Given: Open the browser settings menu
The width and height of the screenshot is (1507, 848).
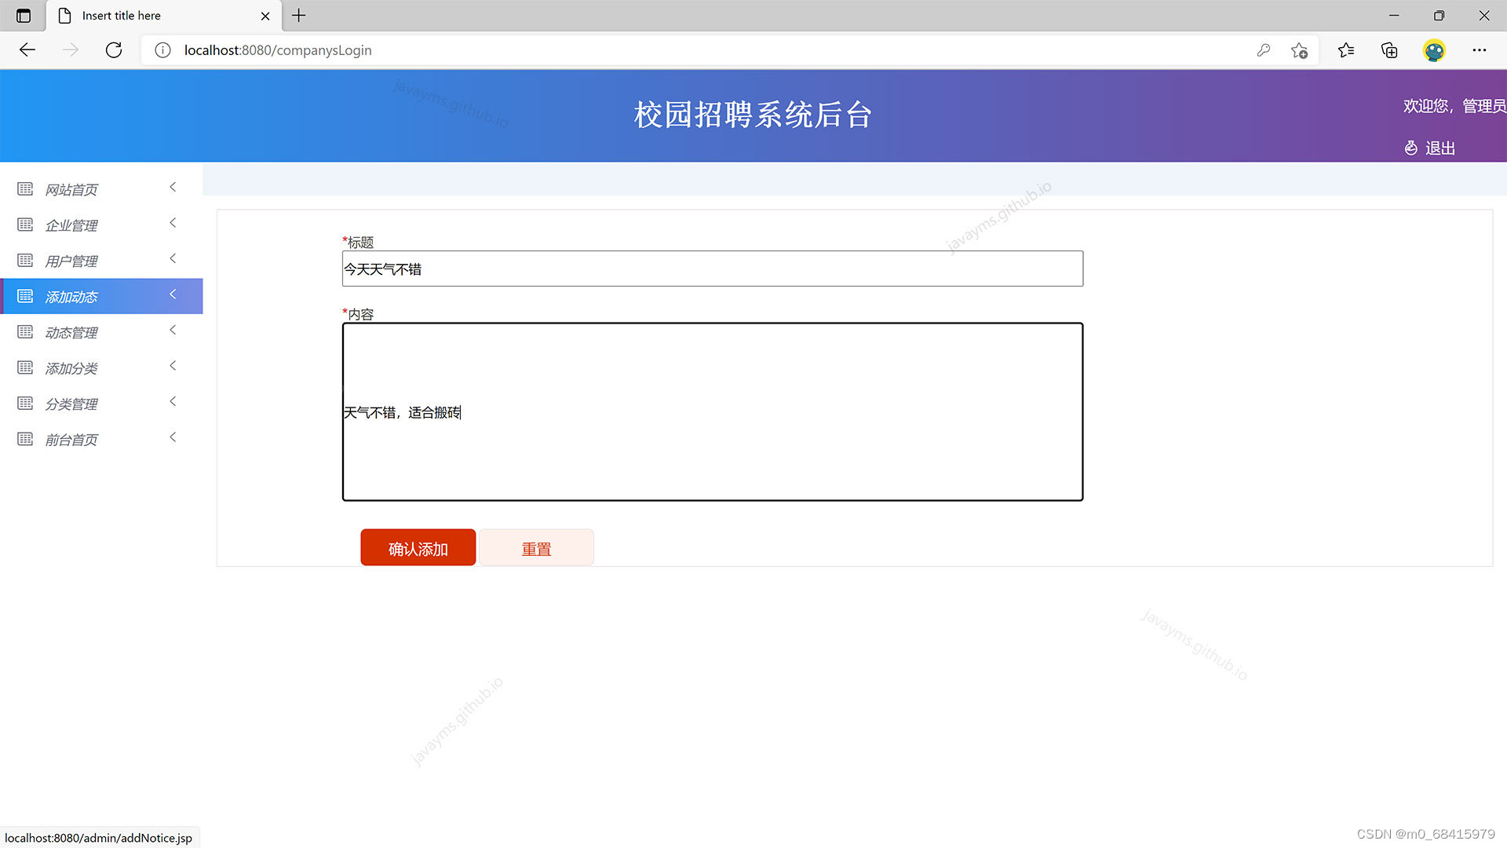Looking at the screenshot, I should pyautogui.click(x=1480, y=49).
